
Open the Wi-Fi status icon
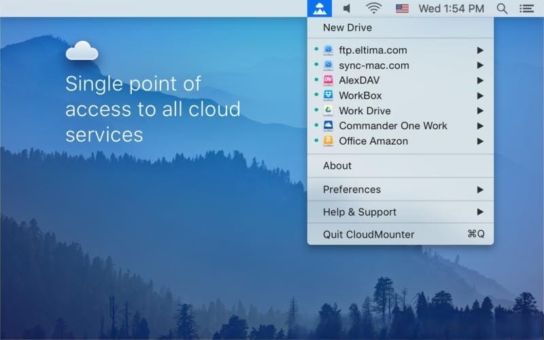pos(373,8)
